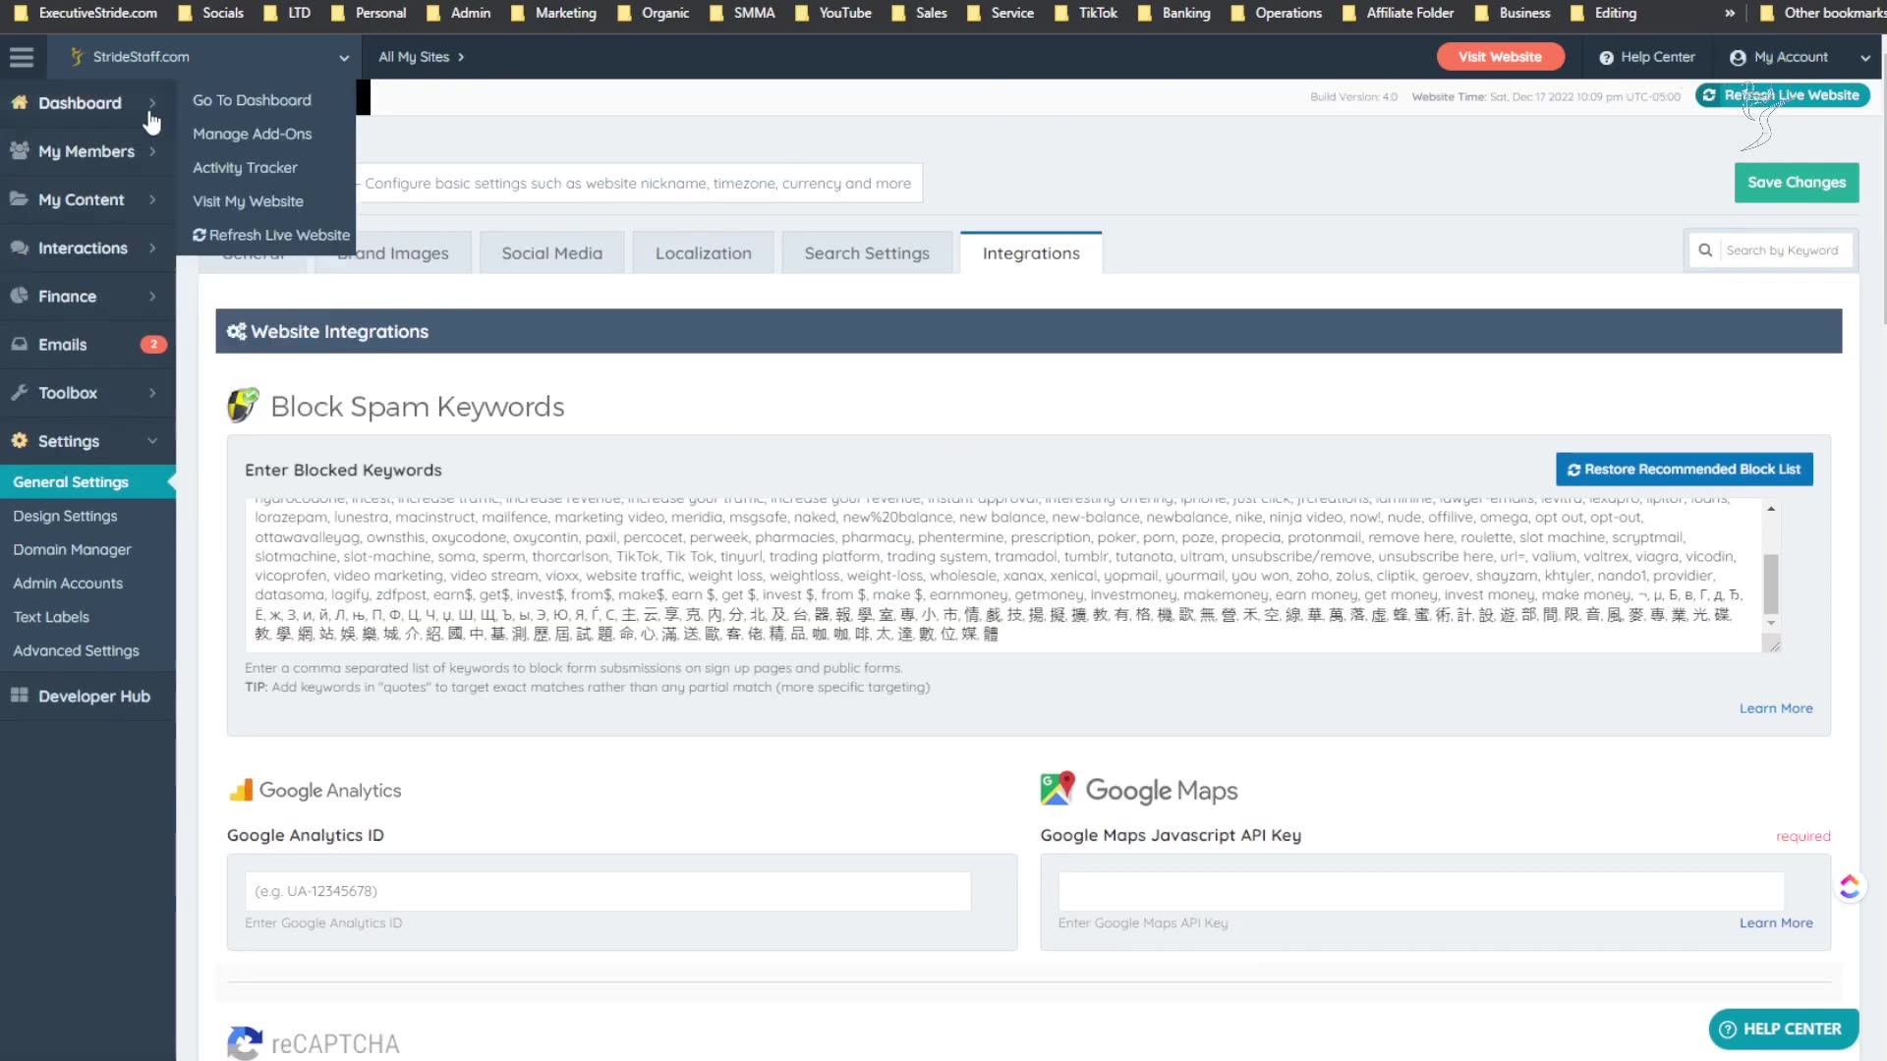Viewport: 1887px width, 1061px height.
Task: Click the Developer Hub icon
Action: [19, 696]
